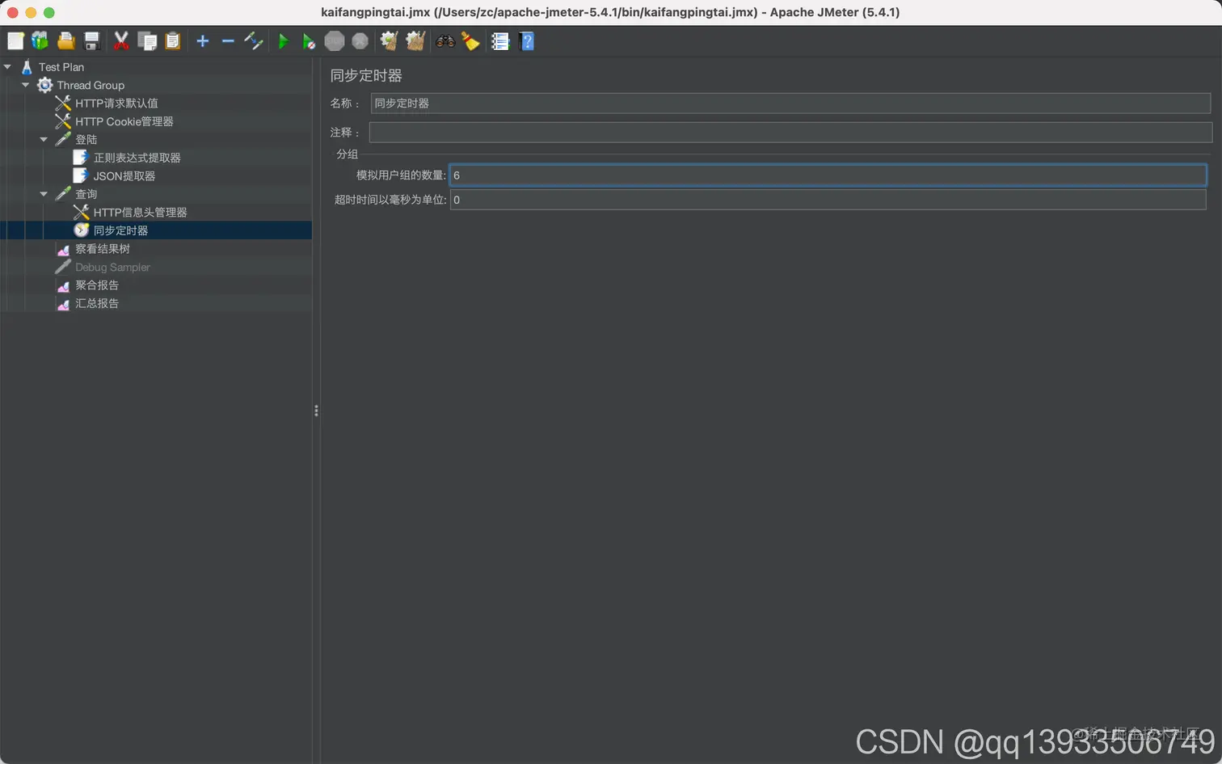This screenshot has width=1222, height=764.
Task: Collapse the Test Plan tree node
Action: point(7,67)
